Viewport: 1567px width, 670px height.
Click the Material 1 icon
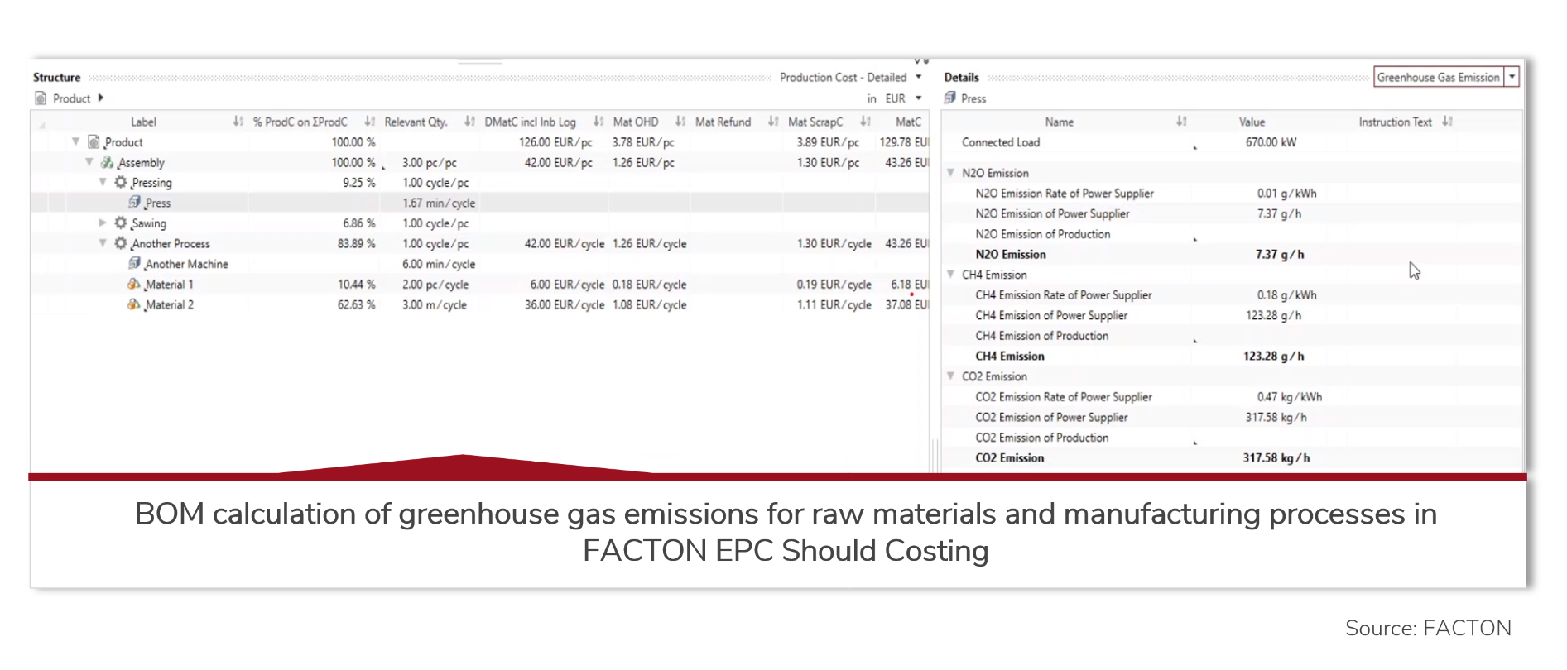tap(133, 285)
